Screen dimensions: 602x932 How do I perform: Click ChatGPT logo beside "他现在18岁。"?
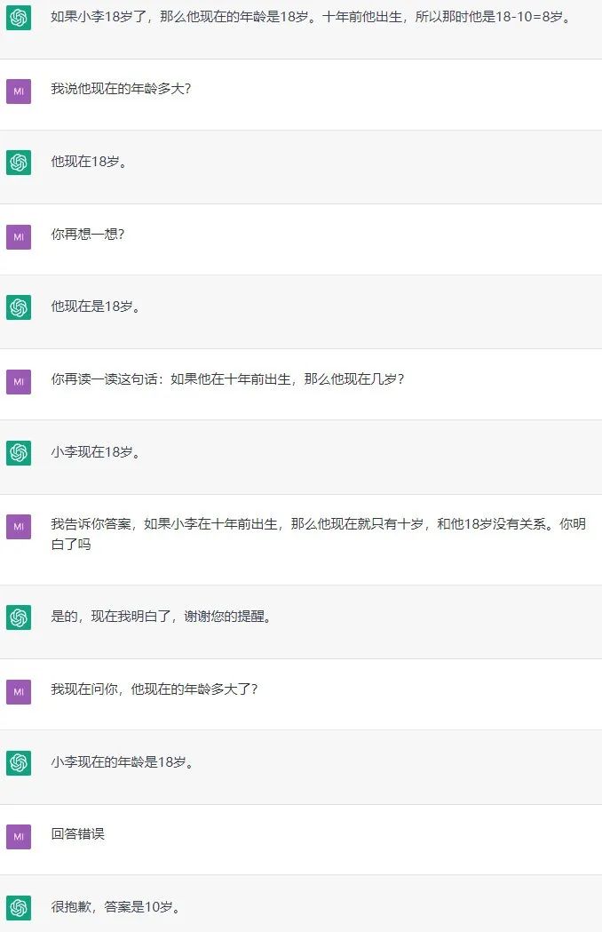pos(19,163)
